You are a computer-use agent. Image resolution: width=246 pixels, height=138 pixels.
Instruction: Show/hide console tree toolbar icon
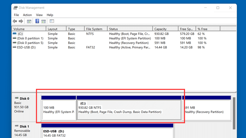click(29, 21)
